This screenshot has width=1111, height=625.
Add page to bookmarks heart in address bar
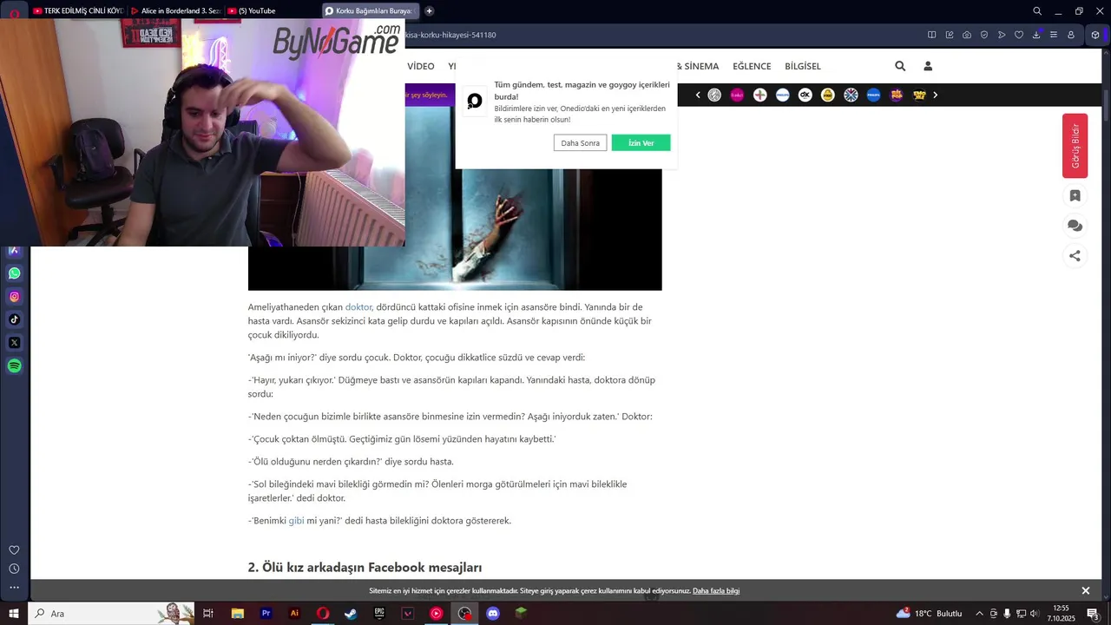tap(1019, 35)
